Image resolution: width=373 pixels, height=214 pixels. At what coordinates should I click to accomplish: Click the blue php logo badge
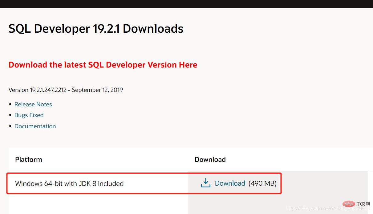coord(348,204)
